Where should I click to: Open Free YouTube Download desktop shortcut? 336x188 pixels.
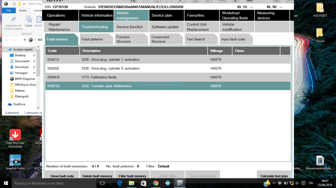pos(15,139)
